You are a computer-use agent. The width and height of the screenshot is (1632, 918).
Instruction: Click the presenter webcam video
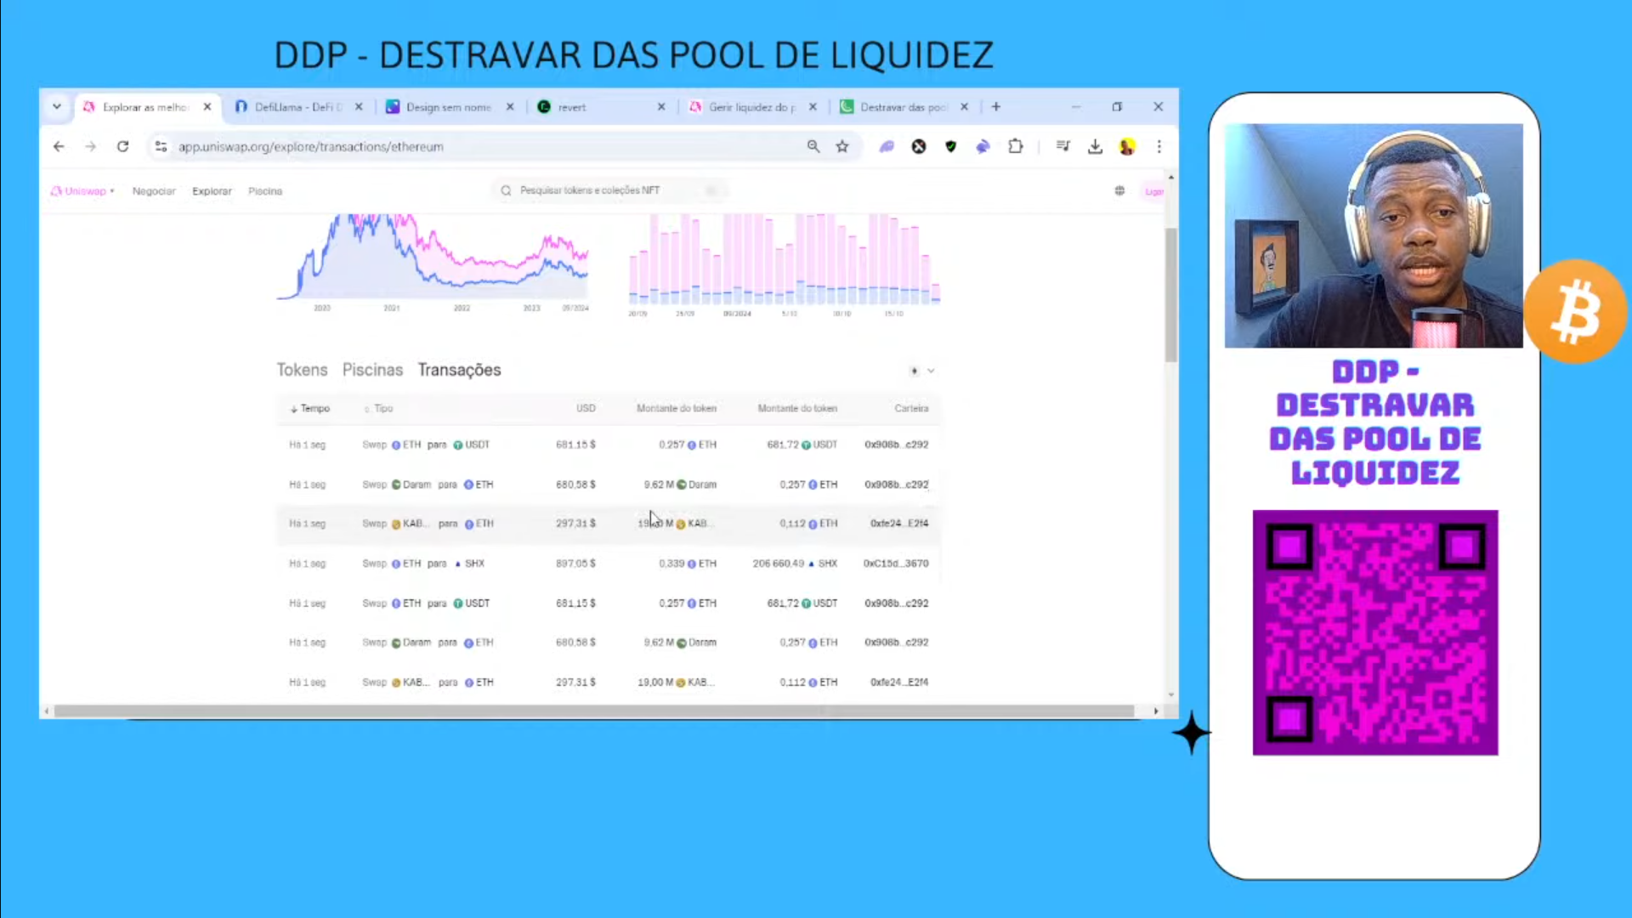click(x=1374, y=235)
